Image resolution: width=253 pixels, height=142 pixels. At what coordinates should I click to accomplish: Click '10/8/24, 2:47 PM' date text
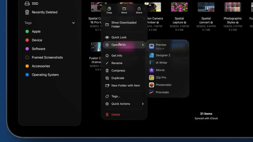pos(233,26)
